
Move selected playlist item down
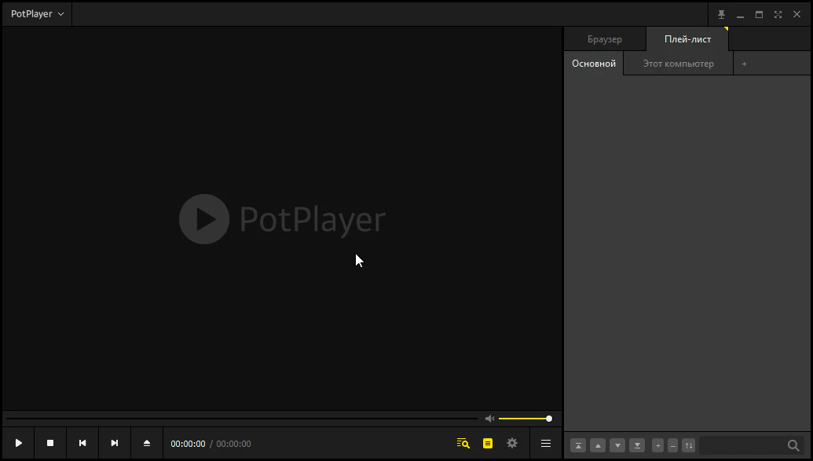617,445
